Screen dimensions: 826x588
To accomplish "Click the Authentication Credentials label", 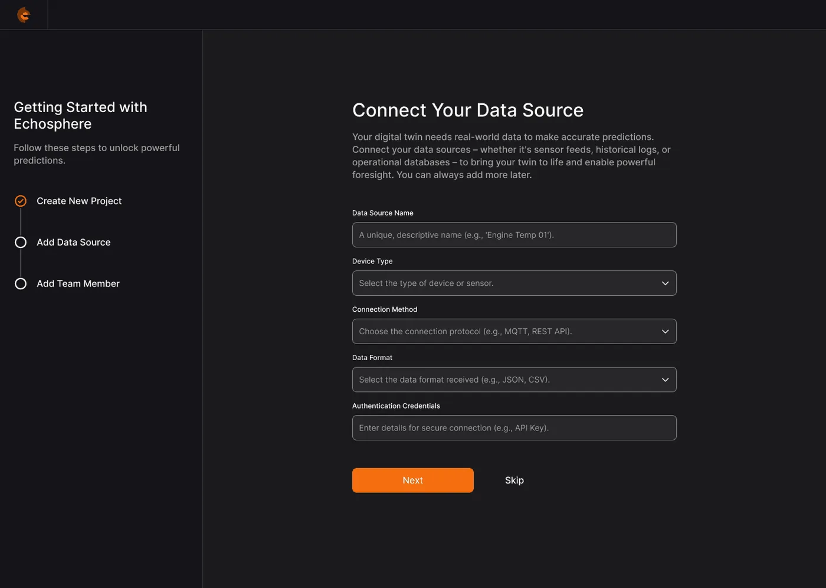I will point(396,406).
